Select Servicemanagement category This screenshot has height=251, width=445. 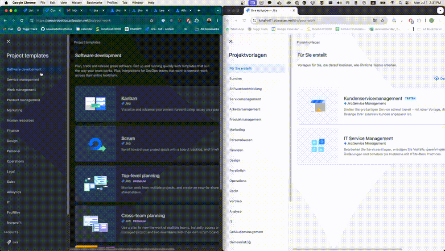click(245, 99)
